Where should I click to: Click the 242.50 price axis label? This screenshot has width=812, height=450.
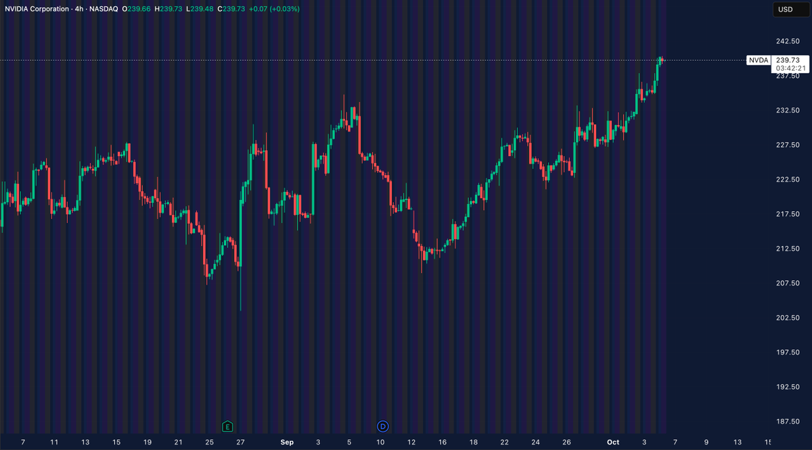click(787, 41)
